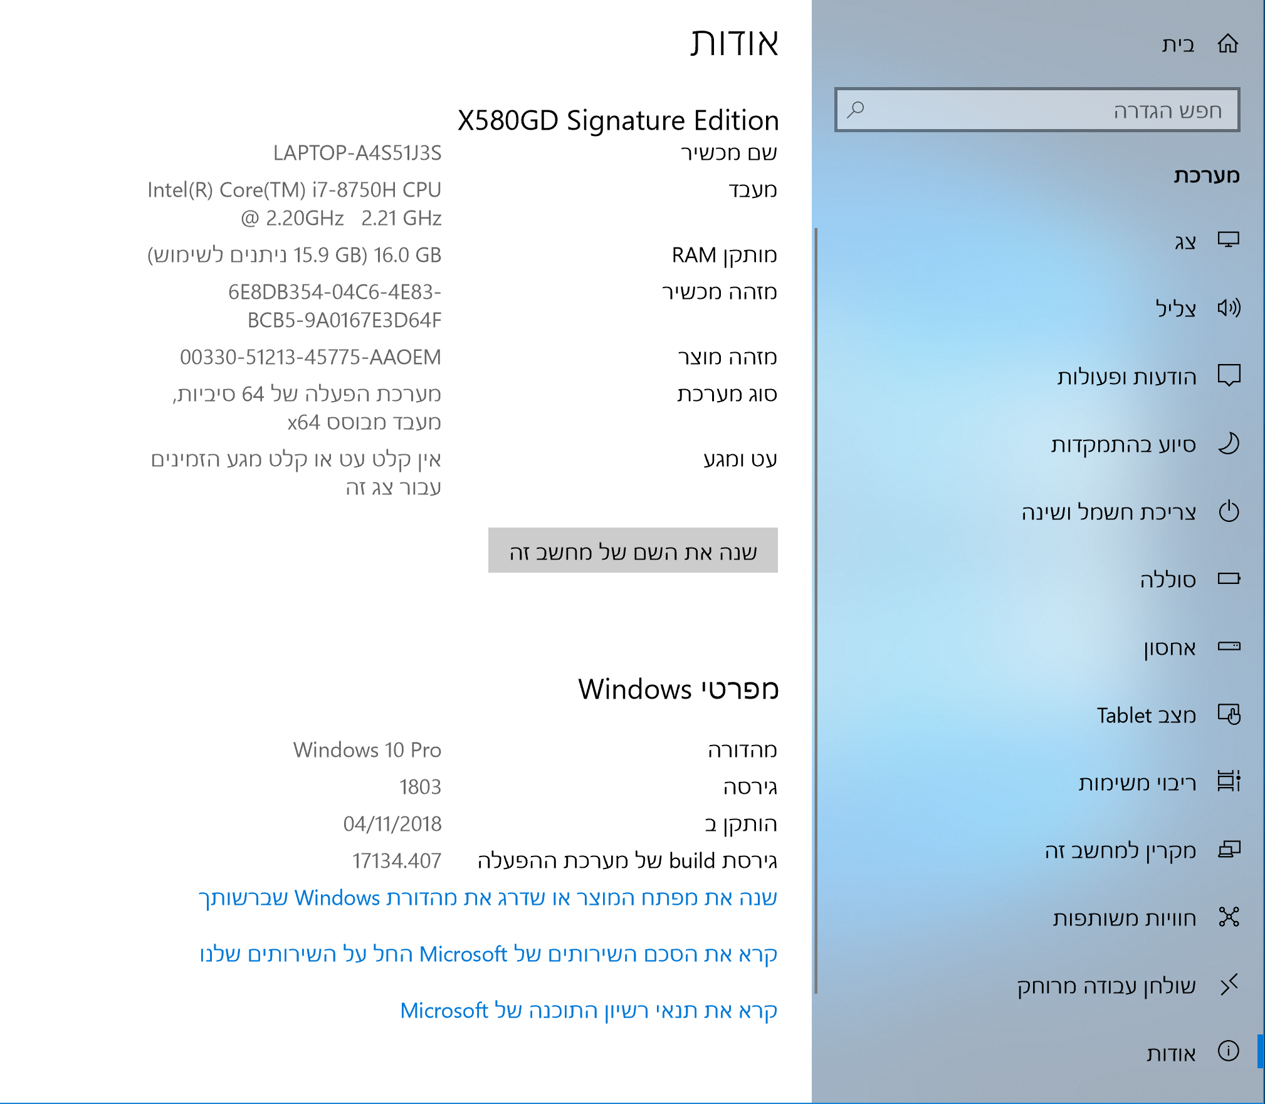Viewport: 1265px width, 1104px height.
Task: Click the Multitasking (ריבוי משימות) icon
Action: [x=1228, y=782]
